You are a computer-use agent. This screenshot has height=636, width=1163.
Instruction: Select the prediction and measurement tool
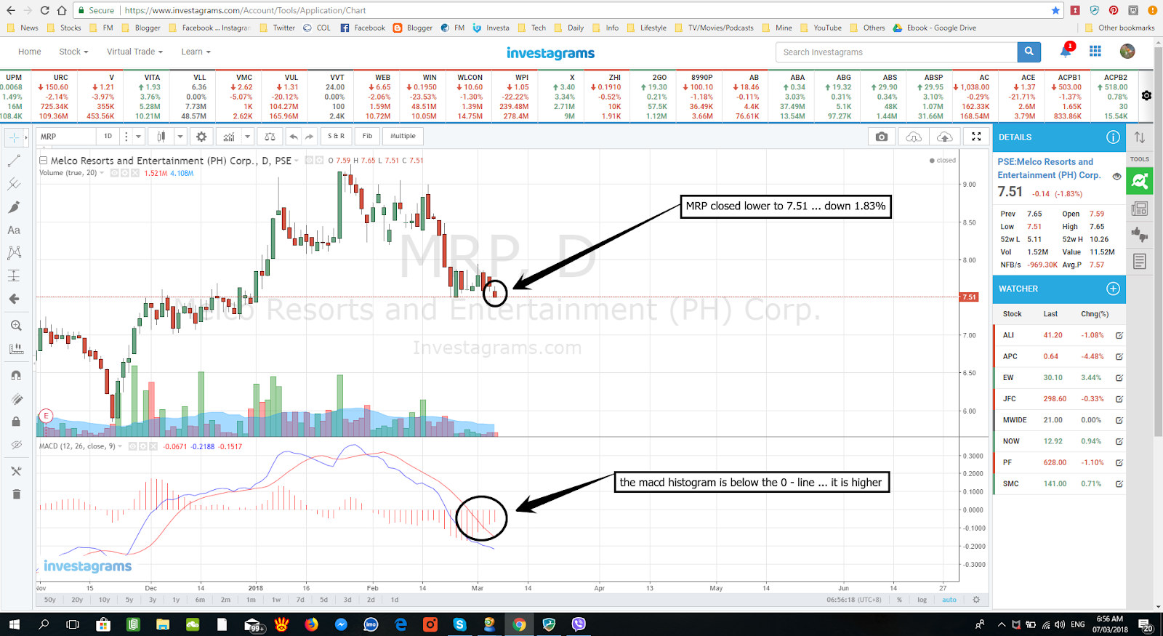pyautogui.click(x=14, y=275)
